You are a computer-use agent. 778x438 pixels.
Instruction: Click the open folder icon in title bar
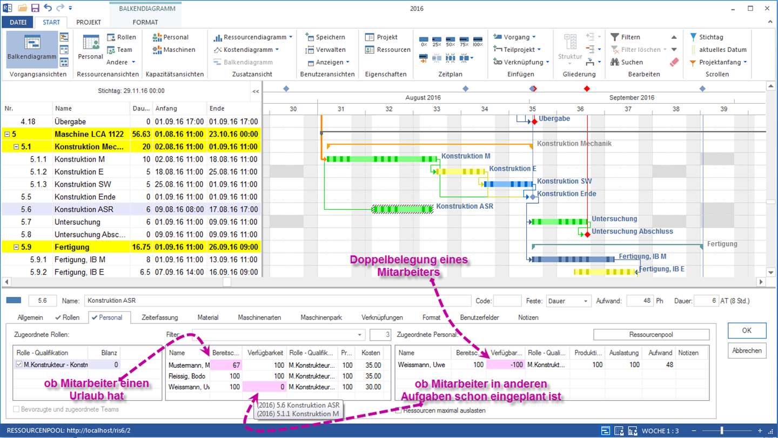(22, 8)
